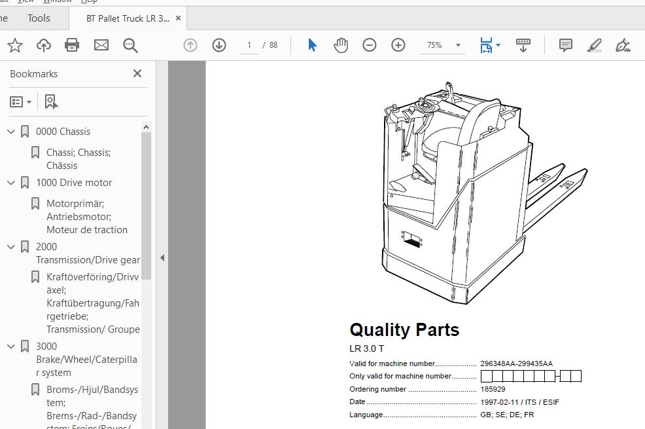Go to previous page arrow
Viewport: 645px width, 429px height.
pos(190,45)
